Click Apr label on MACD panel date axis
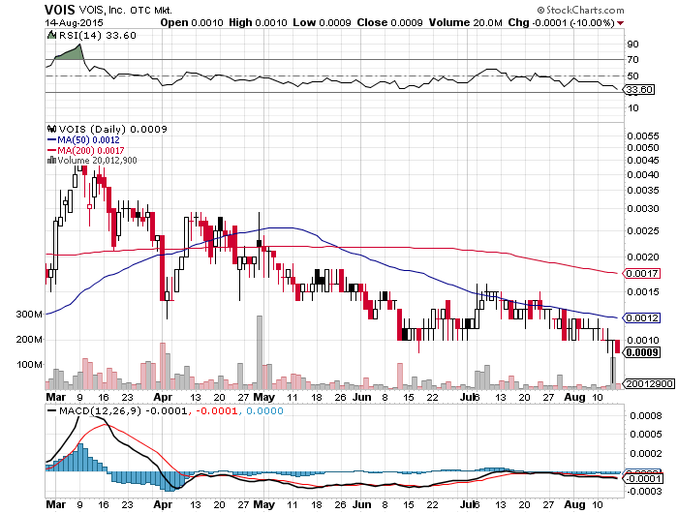 (163, 504)
